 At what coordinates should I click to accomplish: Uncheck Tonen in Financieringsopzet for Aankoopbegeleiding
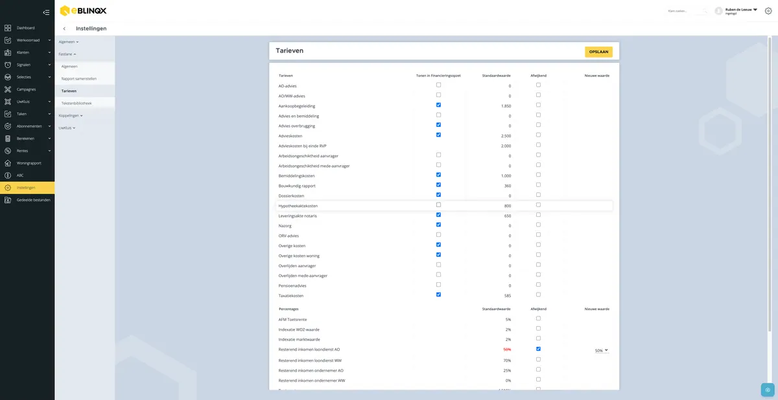coord(439,105)
